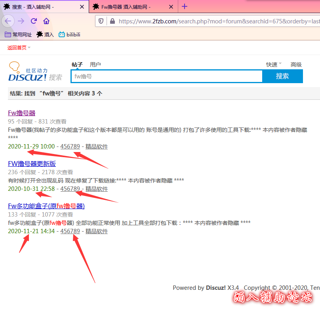Click the address bar URL
This screenshot has height=310, width=320.
pyautogui.click(x=219, y=21)
